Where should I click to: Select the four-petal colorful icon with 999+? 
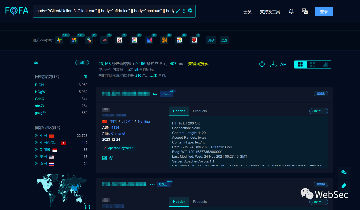pos(74,40)
